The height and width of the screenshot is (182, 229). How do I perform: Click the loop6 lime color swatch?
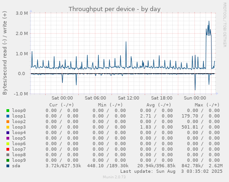pos(8,144)
